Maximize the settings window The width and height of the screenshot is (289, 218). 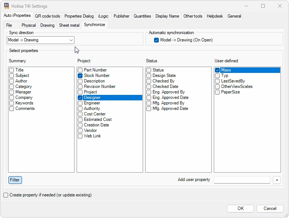(x=263, y=6)
